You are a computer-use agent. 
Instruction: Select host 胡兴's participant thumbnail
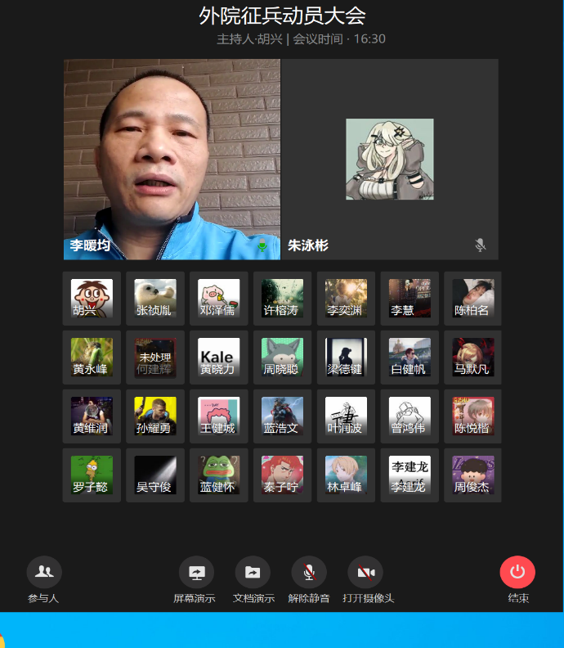[92, 299]
